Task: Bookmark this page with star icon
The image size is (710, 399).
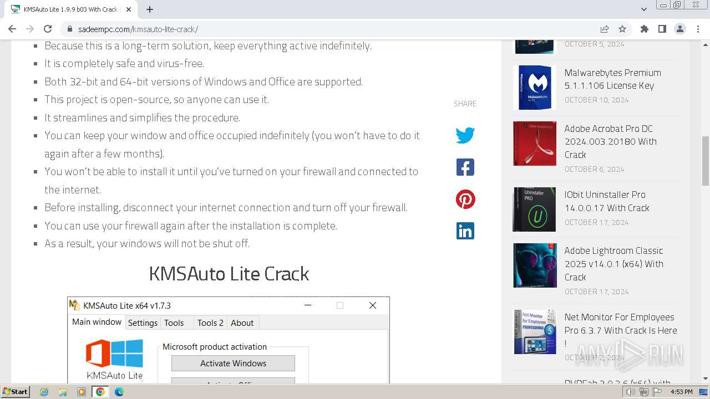Action: (x=622, y=29)
